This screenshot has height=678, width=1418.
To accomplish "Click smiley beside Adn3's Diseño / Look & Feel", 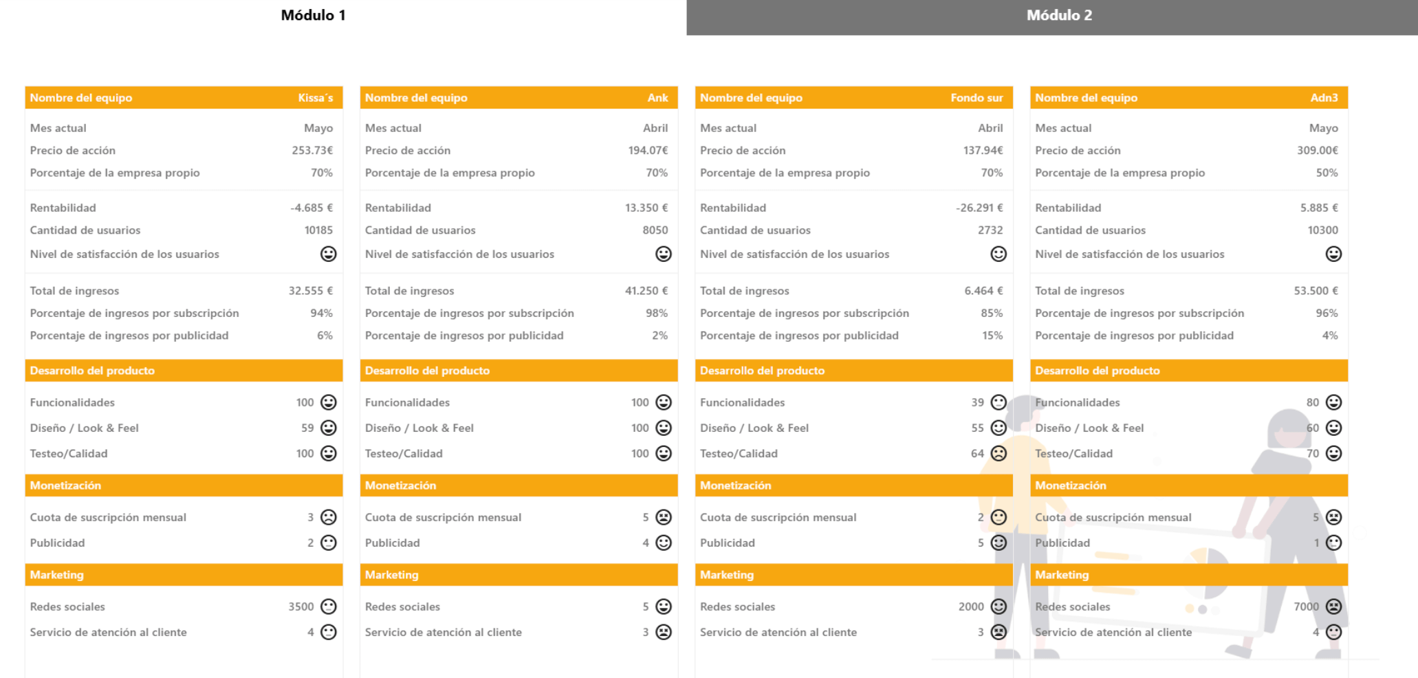I will [x=1333, y=428].
